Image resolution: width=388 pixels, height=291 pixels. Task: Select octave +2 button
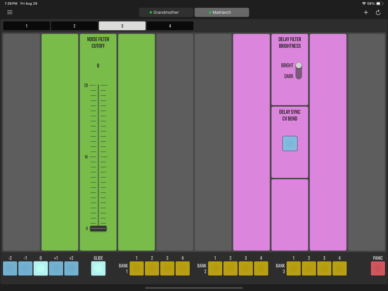[x=71, y=268]
